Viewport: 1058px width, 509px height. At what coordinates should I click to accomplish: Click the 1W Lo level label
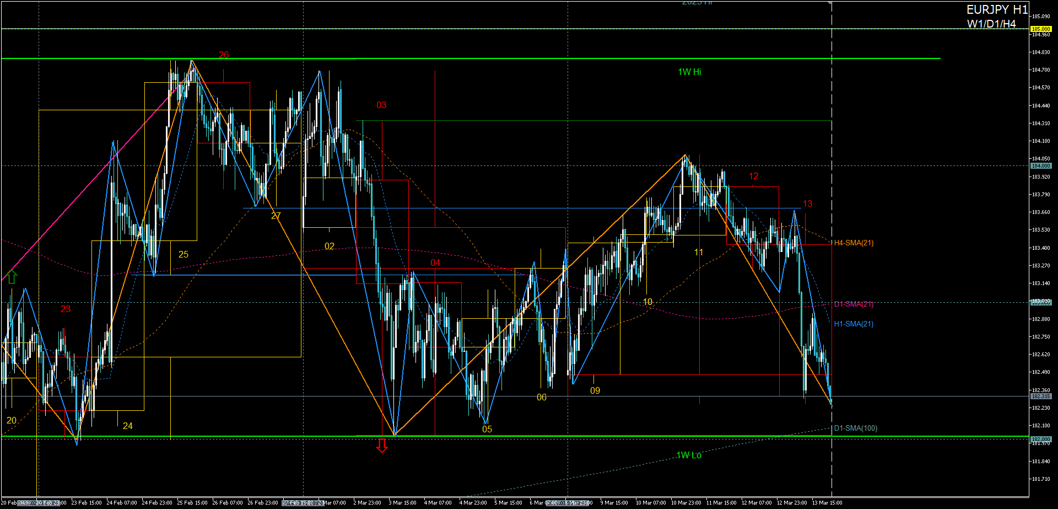[x=689, y=456]
